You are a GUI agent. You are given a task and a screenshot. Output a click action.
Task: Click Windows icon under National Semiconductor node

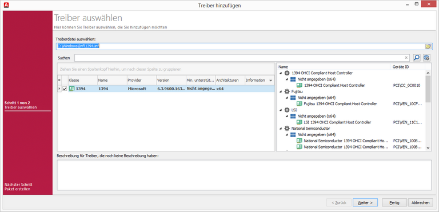pos(293,134)
